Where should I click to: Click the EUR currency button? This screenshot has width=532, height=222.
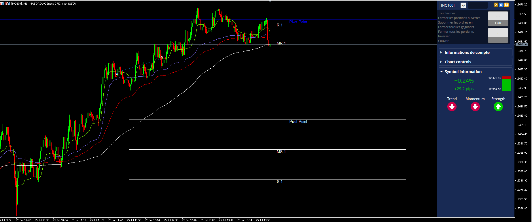point(498,23)
